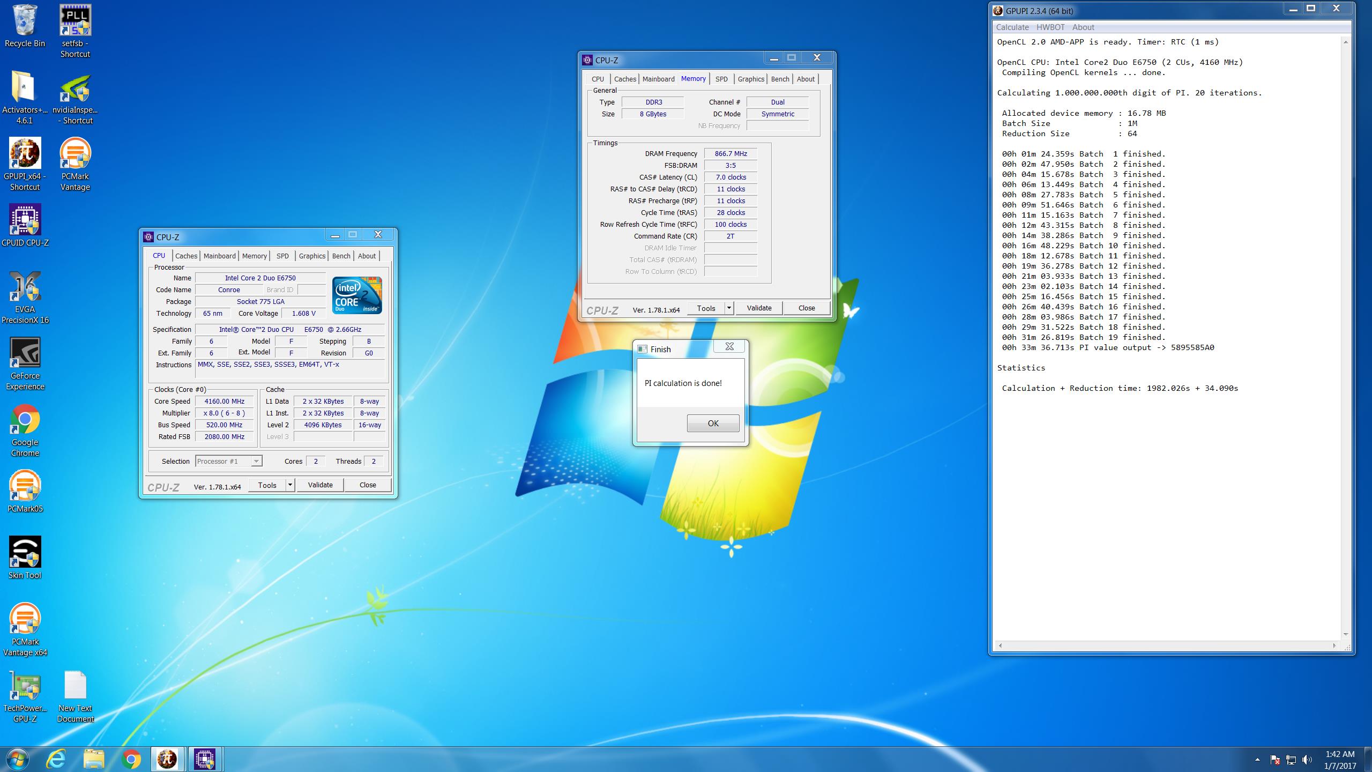This screenshot has height=772, width=1372.
Task: Open Bench tab in left CPU-Z window
Action: coord(341,256)
